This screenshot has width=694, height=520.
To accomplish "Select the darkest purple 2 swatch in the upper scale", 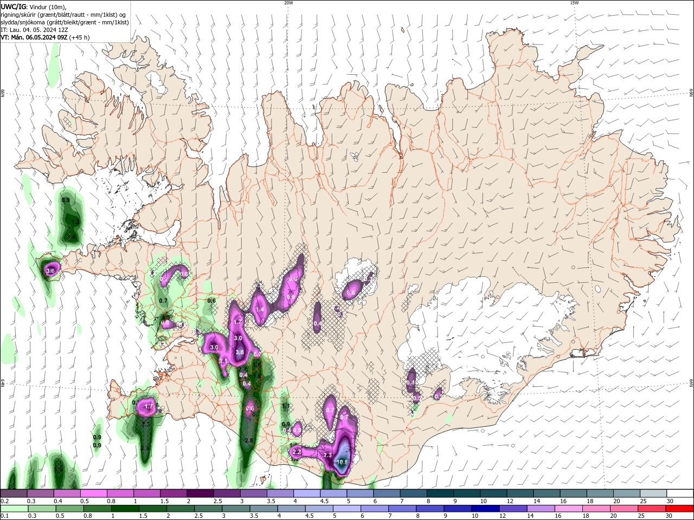I will click(x=200, y=493).
